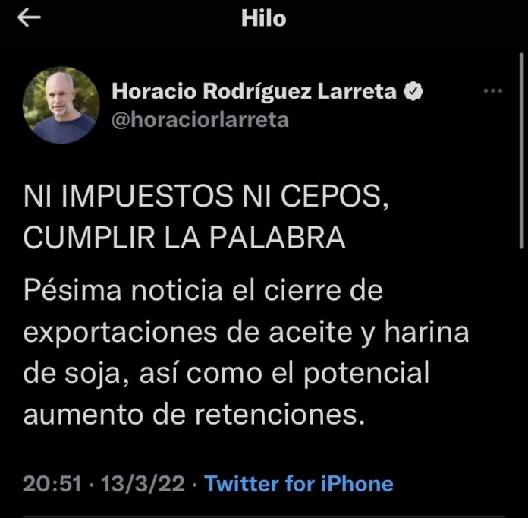Click the word Pésima in the tweet
The width and height of the screenshot is (528, 518).
(x=72, y=291)
